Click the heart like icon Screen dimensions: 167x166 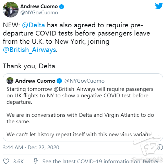tap(6, 161)
